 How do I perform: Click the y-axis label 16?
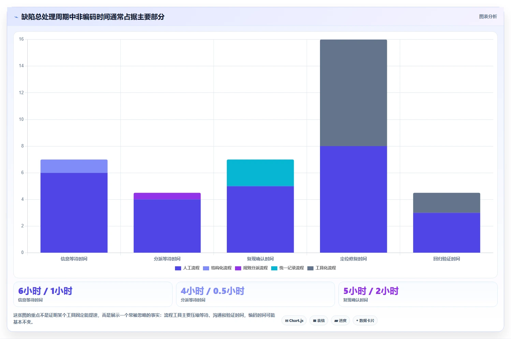(x=21, y=39)
